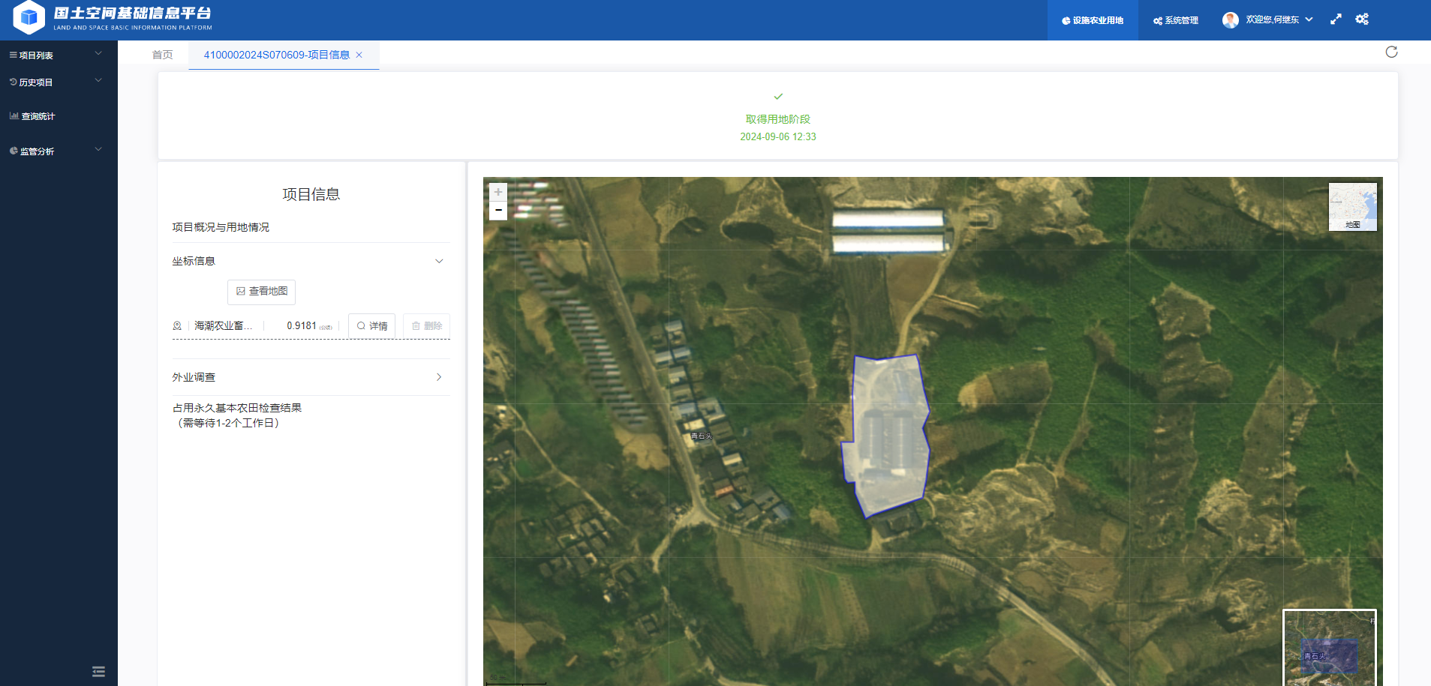Zoom out the map with minus button

(x=498, y=211)
